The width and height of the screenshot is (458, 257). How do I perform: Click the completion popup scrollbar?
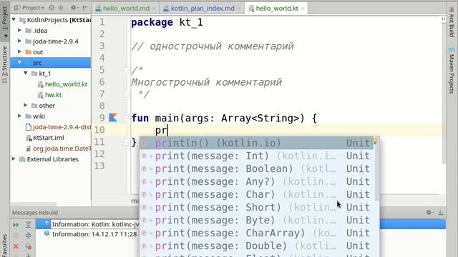tap(376, 172)
